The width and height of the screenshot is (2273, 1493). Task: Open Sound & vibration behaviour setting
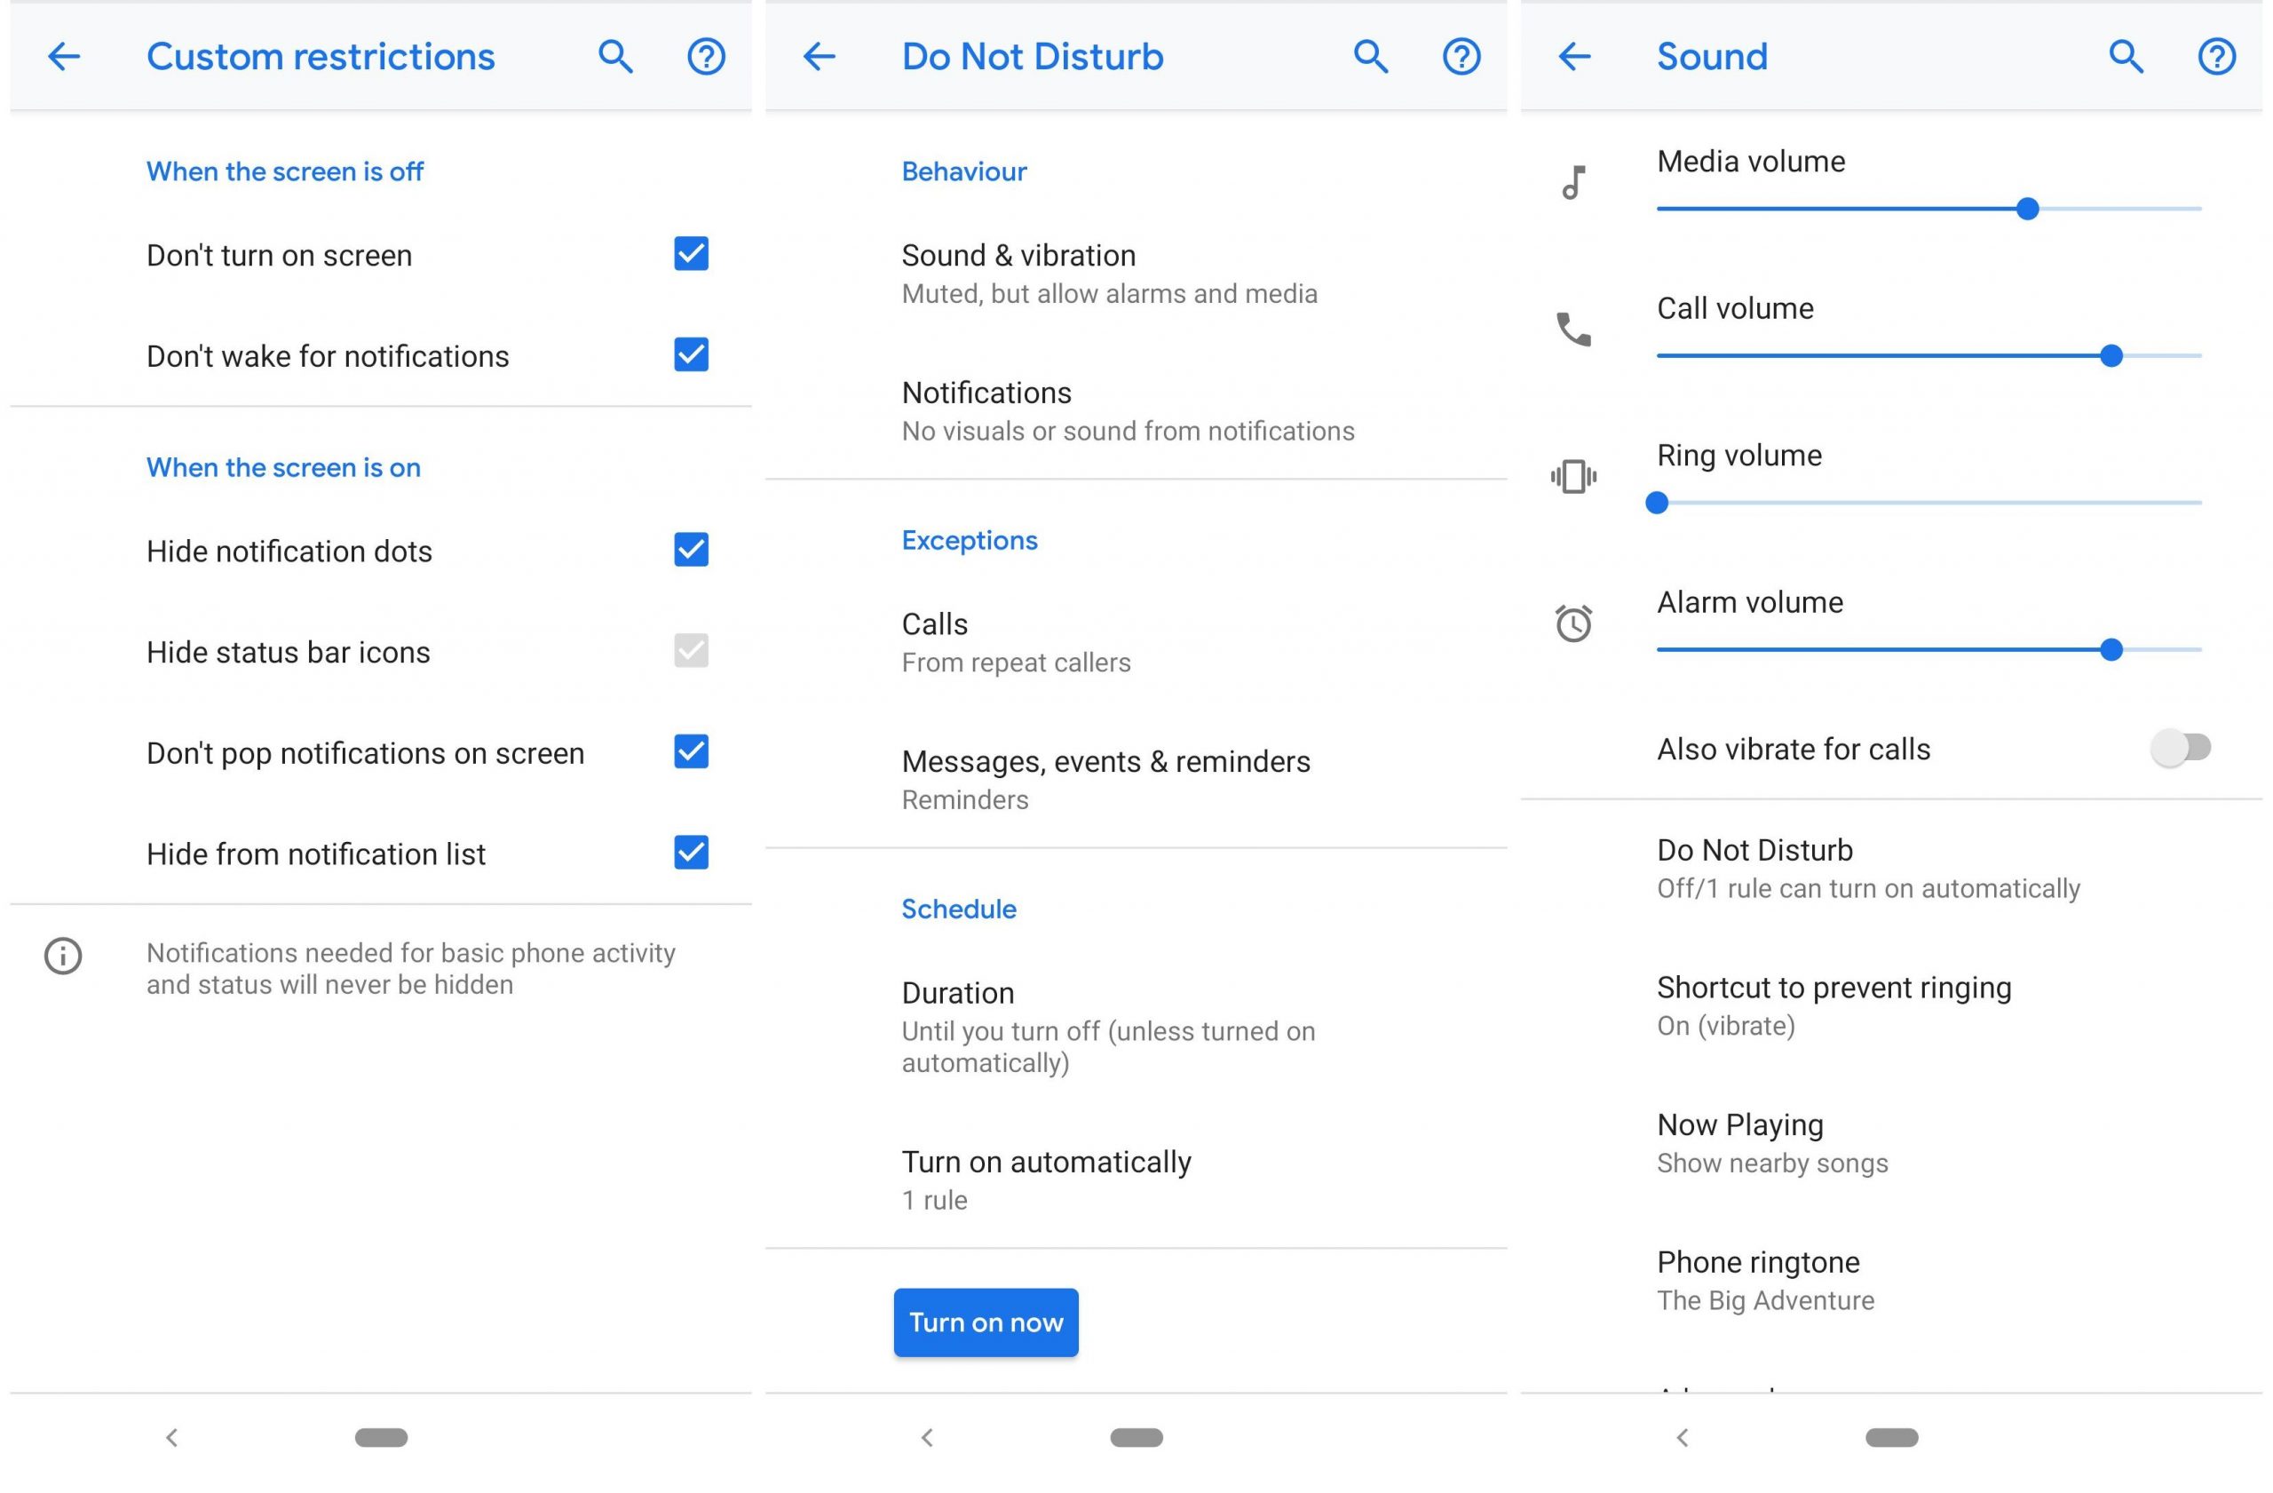[1108, 274]
